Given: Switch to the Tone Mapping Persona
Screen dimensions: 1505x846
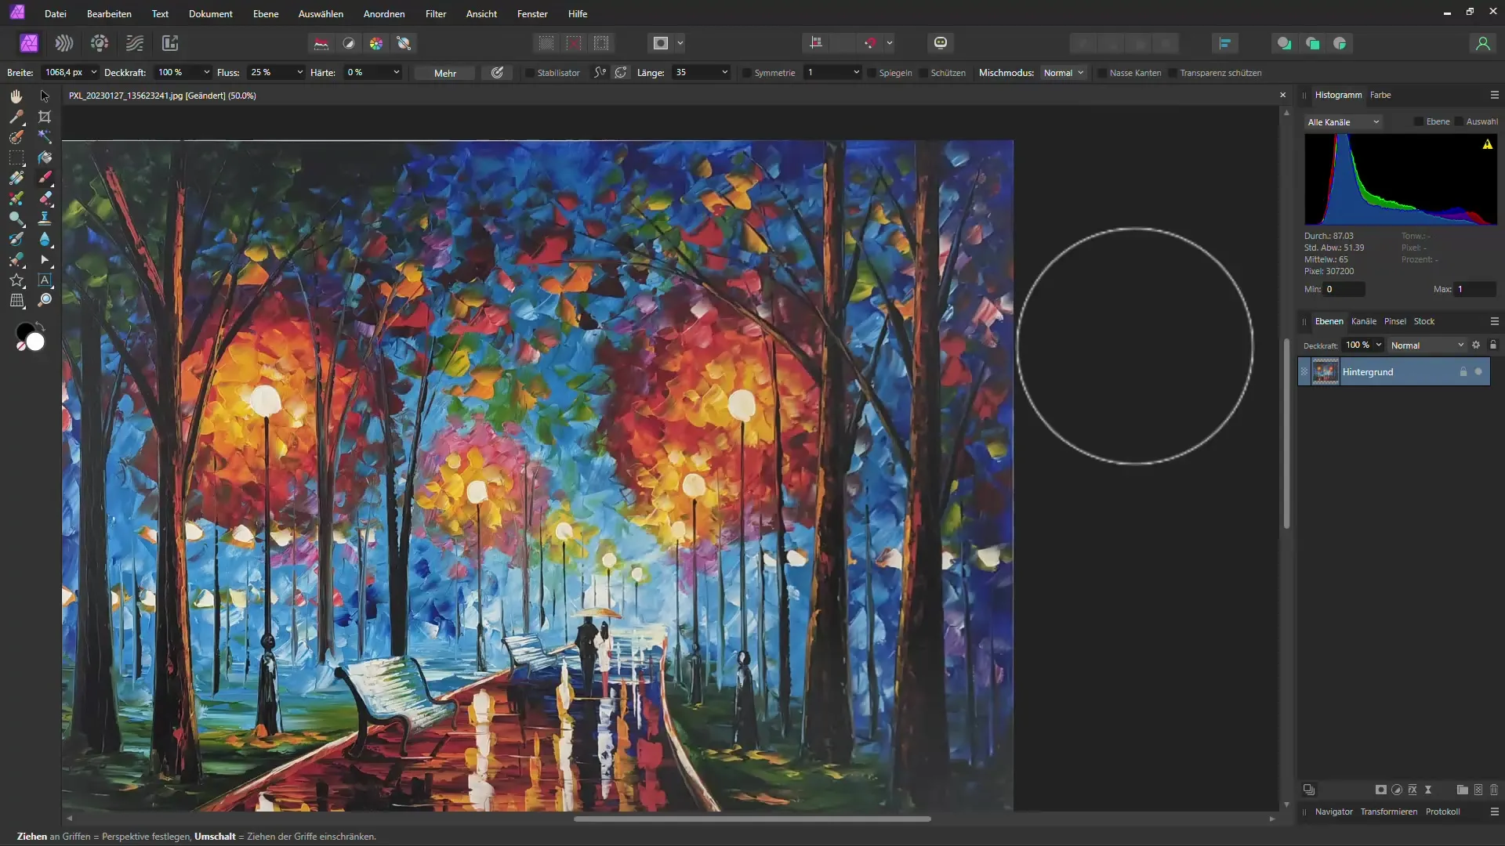Looking at the screenshot, I should [x=135, y=43].
